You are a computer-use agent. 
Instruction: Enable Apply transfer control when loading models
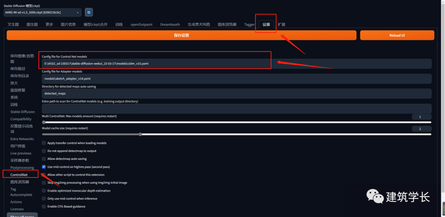pos(44,143)
